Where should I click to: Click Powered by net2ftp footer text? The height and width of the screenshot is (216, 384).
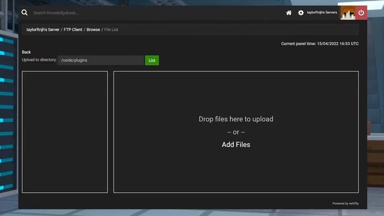(346, 203)
